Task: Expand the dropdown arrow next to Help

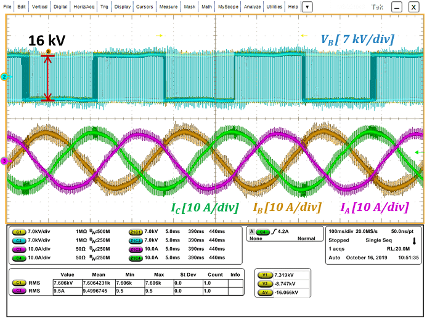Action: click(x=307, y=6)
